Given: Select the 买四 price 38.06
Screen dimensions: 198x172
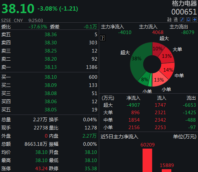Looking at the screenshot, I should tap(50, 101).
